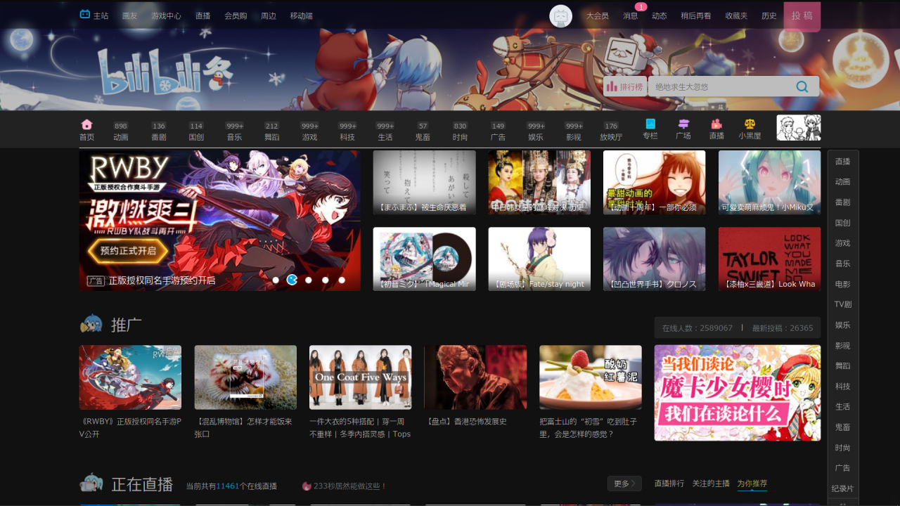
Task: Open 纪录片 from the right sidebar
Action: coord(842,488)
